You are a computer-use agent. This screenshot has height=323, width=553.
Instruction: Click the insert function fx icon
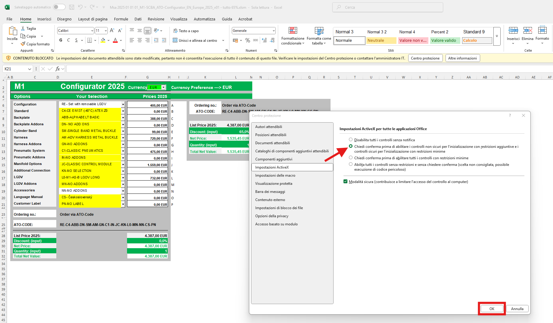coord(57,69)
